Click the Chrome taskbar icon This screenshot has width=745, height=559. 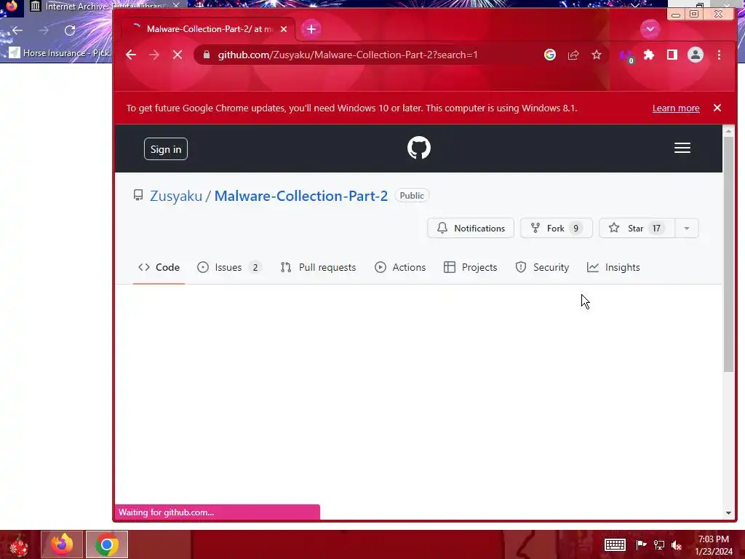pos(107,544)
